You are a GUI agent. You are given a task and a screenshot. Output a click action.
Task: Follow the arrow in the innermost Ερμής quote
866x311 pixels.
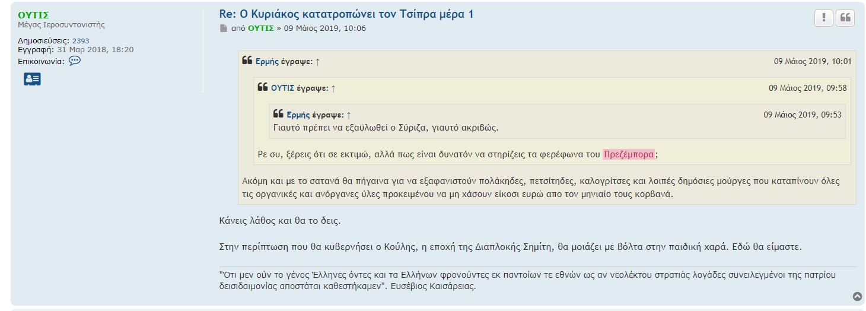click(349, 115)
